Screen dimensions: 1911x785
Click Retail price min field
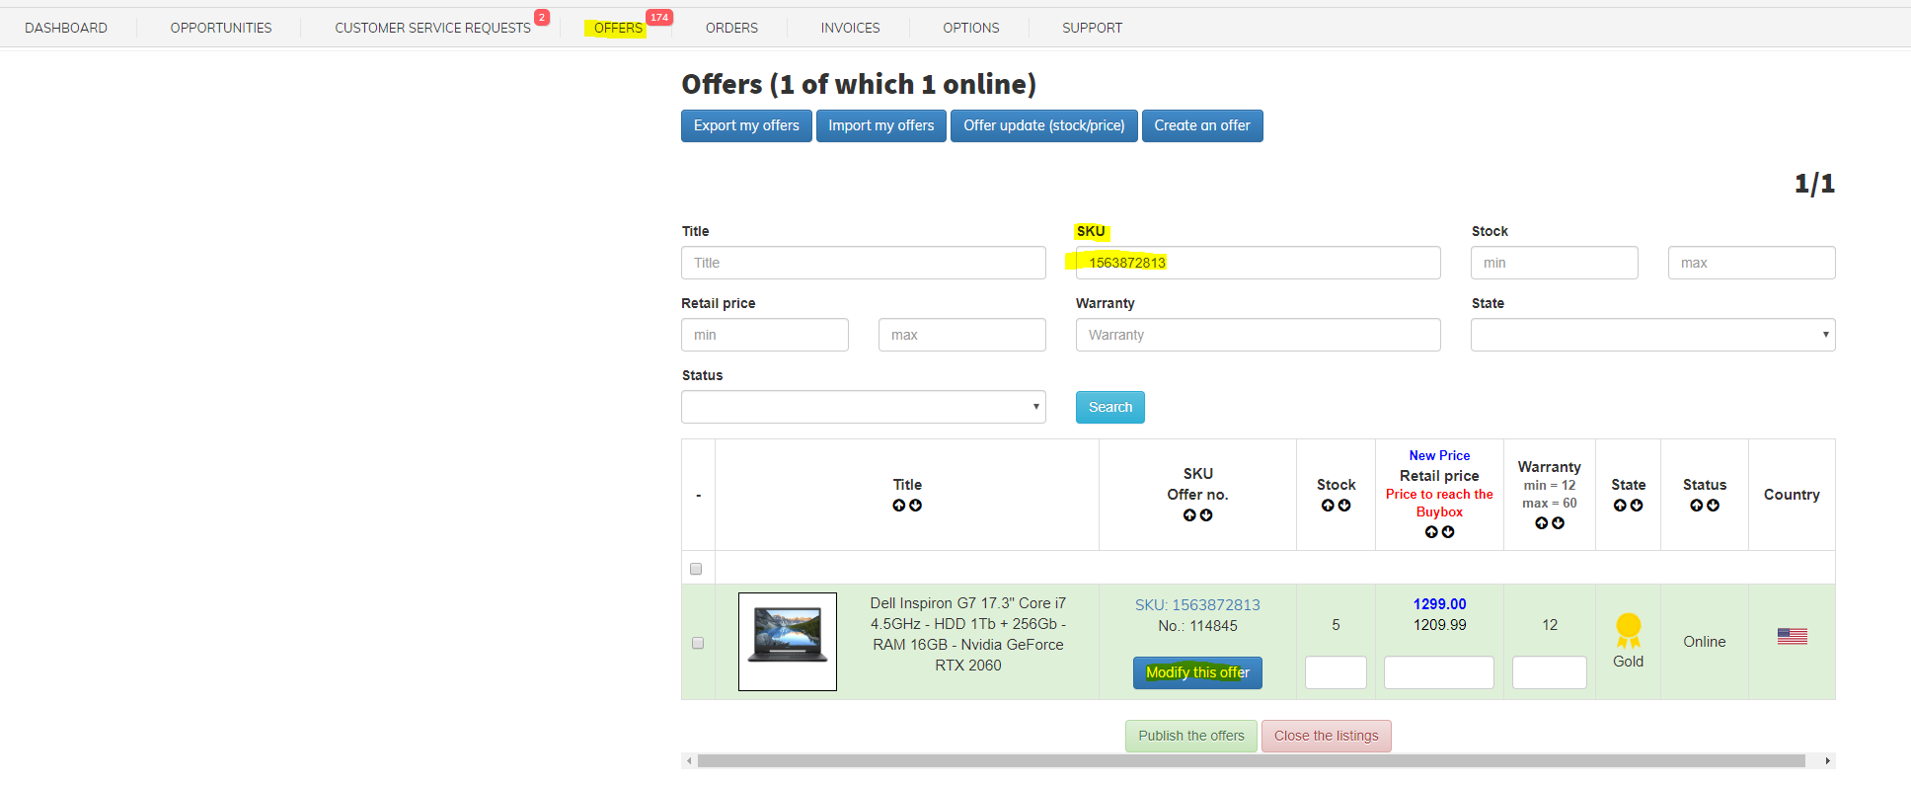coord(765,335)
